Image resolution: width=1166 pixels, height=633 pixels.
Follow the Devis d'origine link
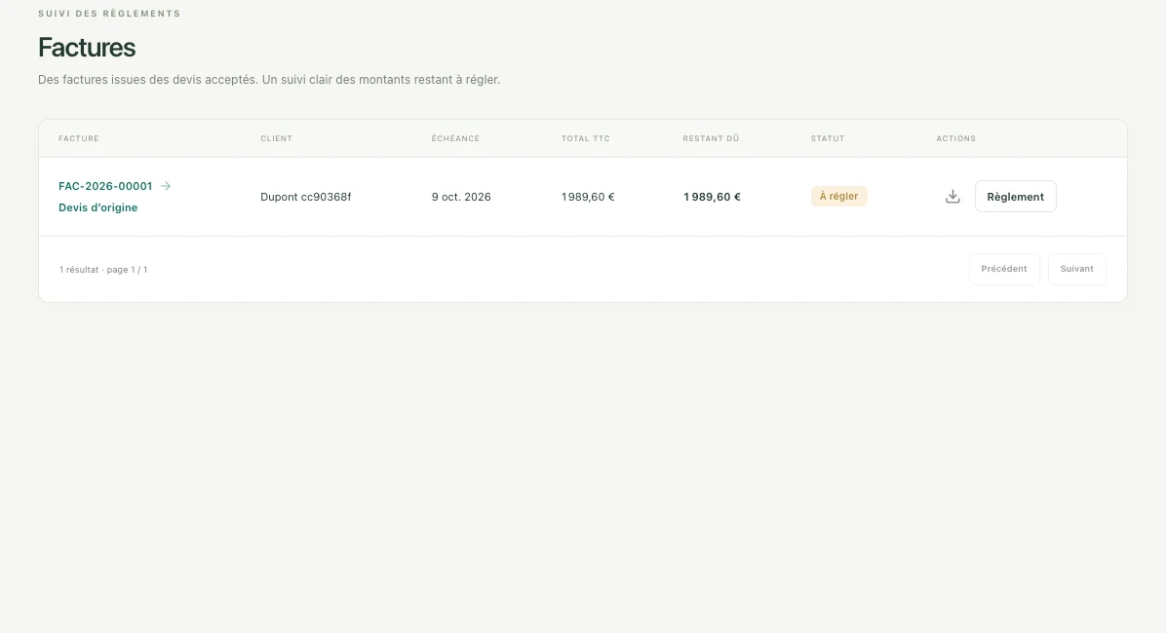point(98,207)
